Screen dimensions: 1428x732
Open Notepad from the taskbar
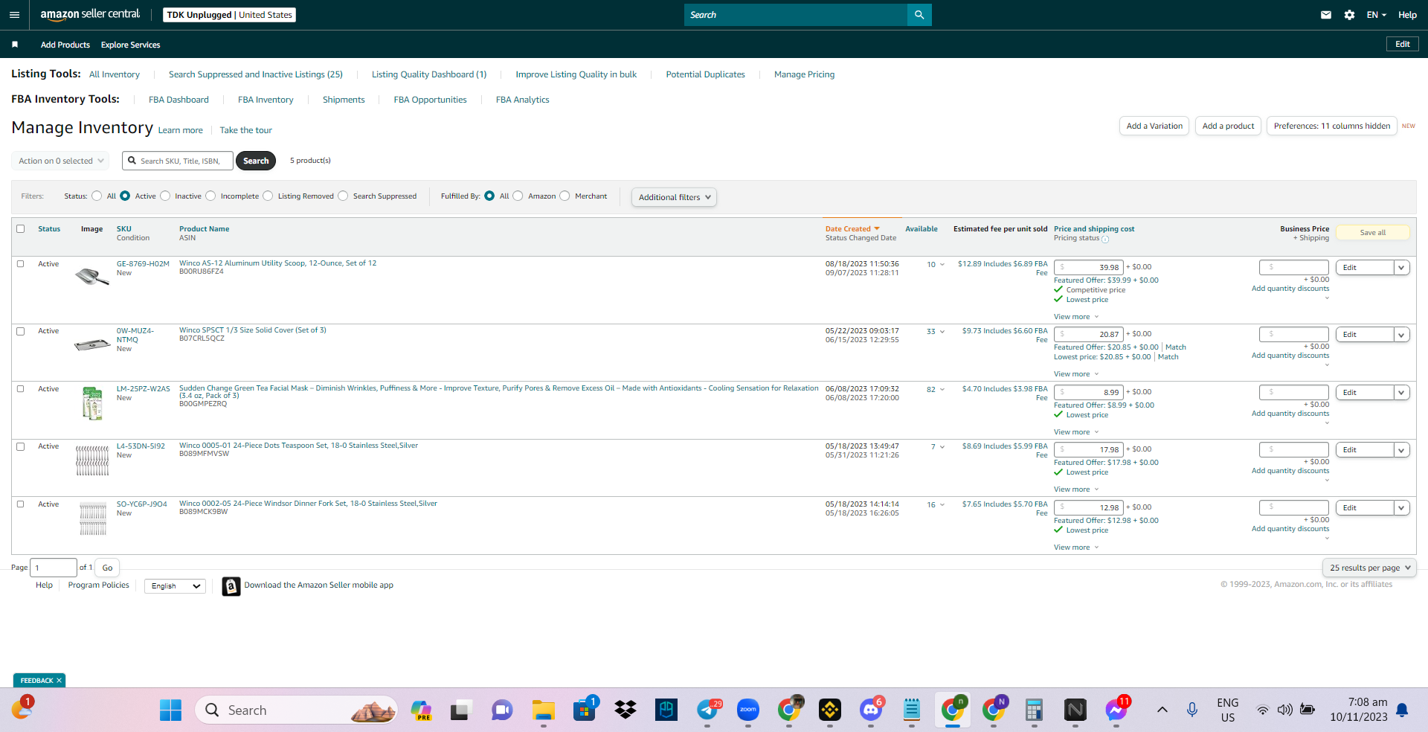pyautogui.click(x=912, y=710)
